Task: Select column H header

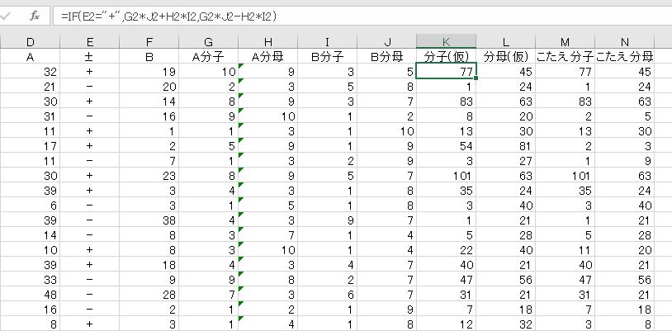Action: [267, 41]
